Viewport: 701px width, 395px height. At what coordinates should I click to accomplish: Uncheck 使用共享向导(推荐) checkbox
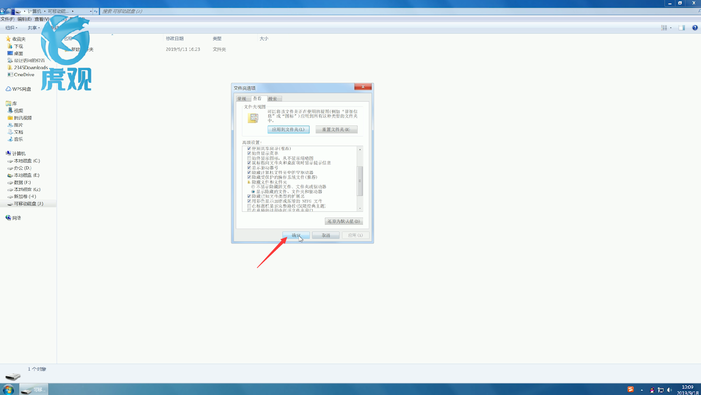(249, 148)
